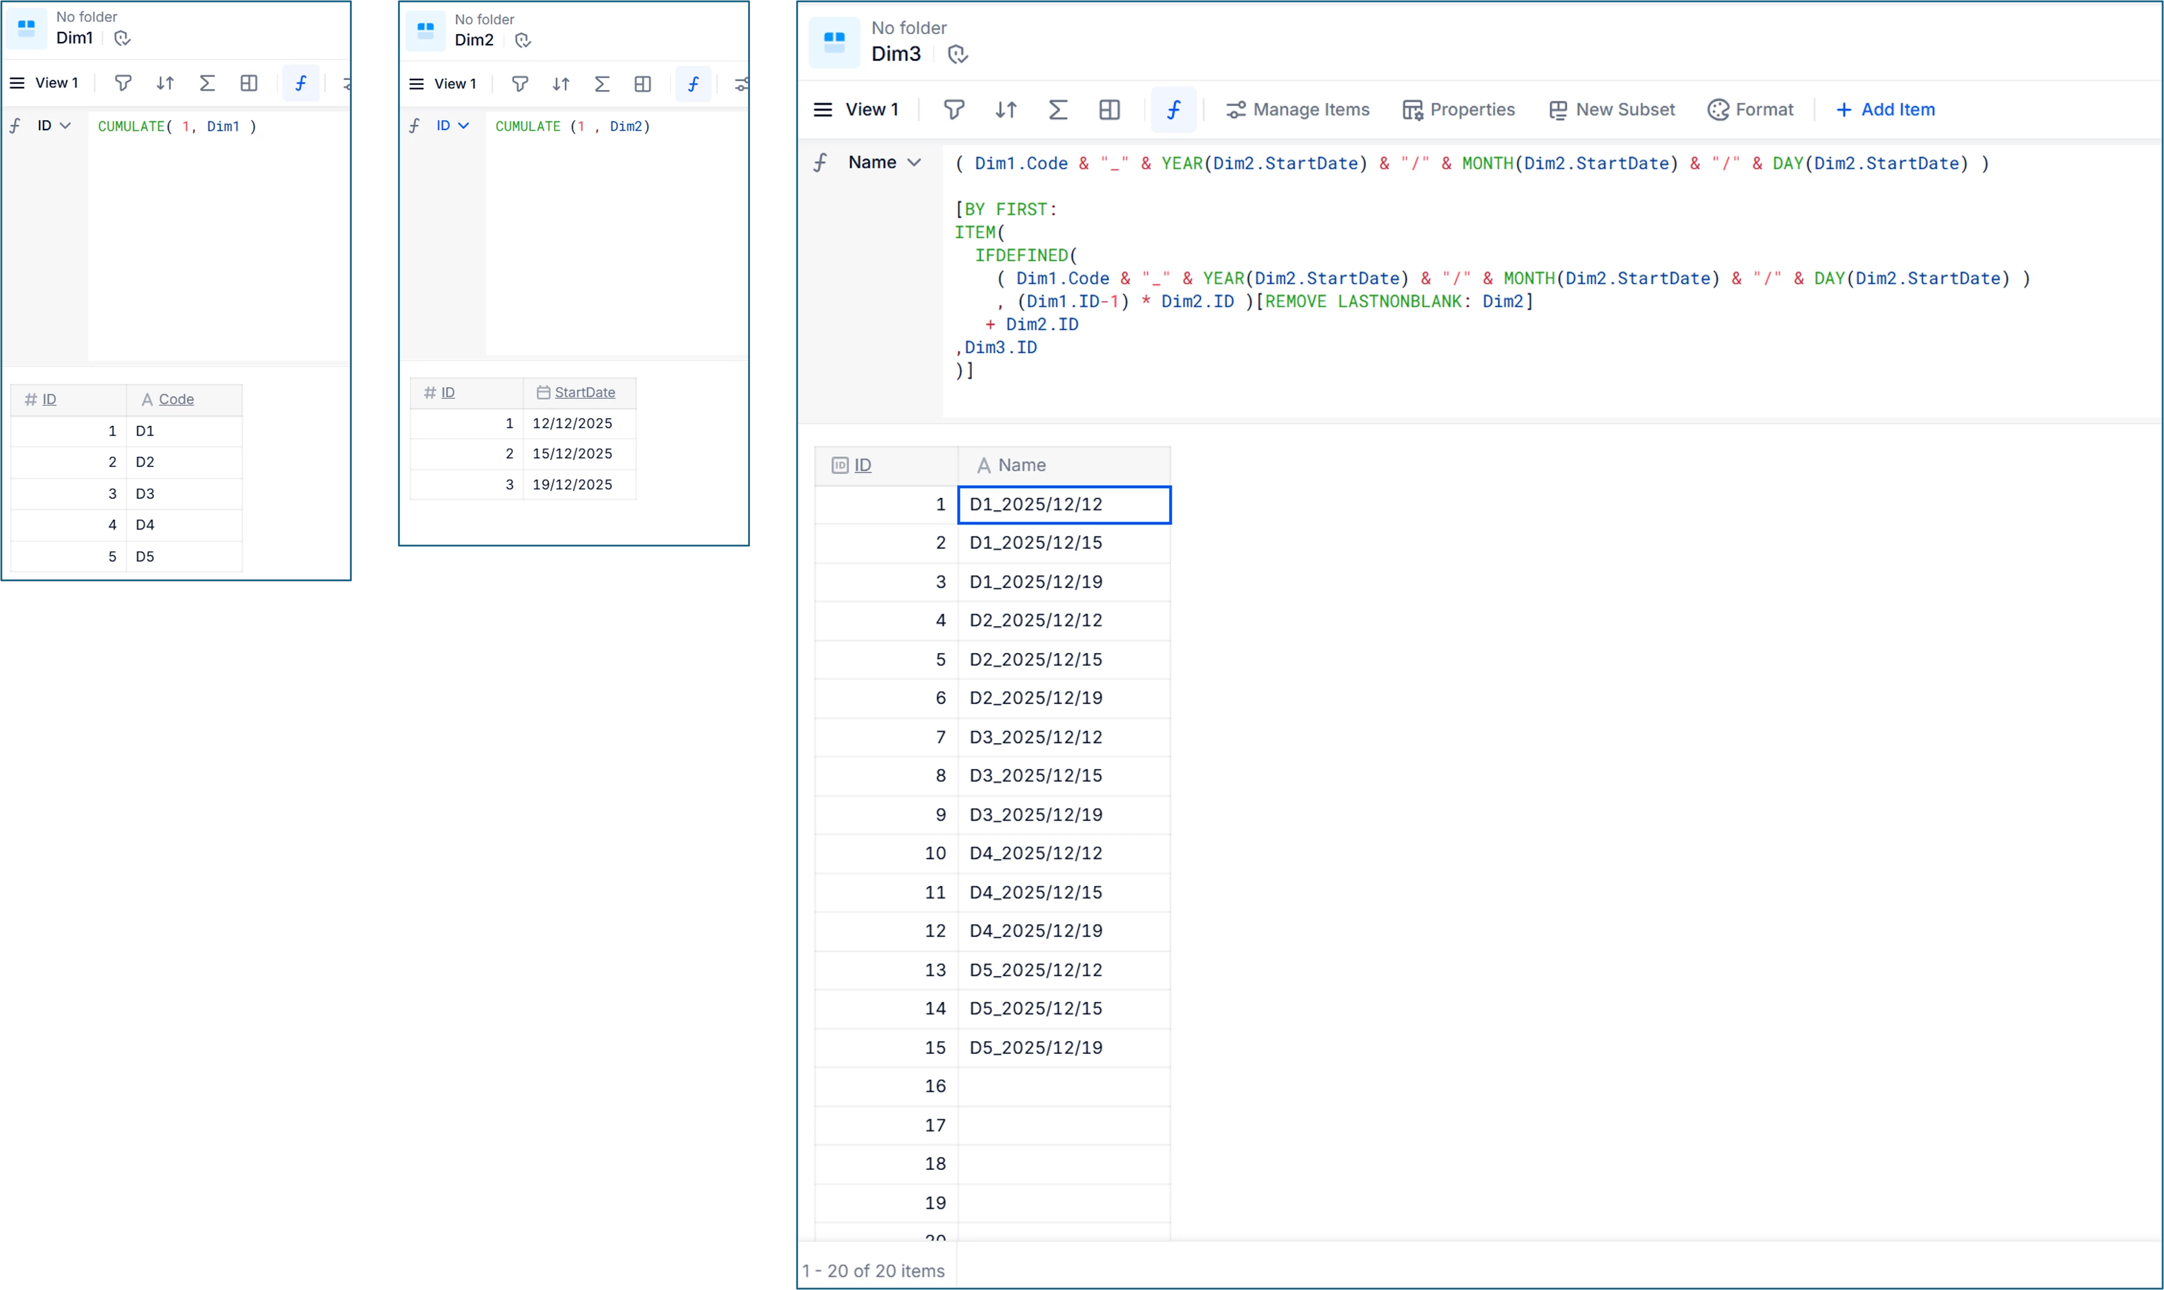This screenshot has height=1290, width=2164.
Task: Open the Name property dropdown in Dim3
Action: (x=884, y=163)
